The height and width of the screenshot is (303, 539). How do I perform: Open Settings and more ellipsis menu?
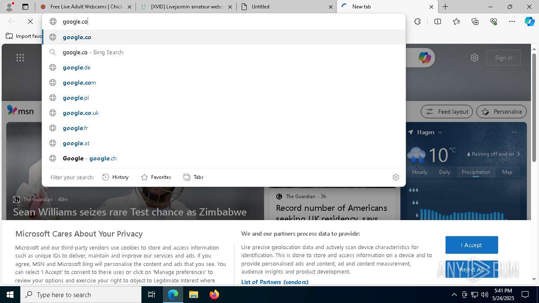pyautogui.click(x=512, y=21)
